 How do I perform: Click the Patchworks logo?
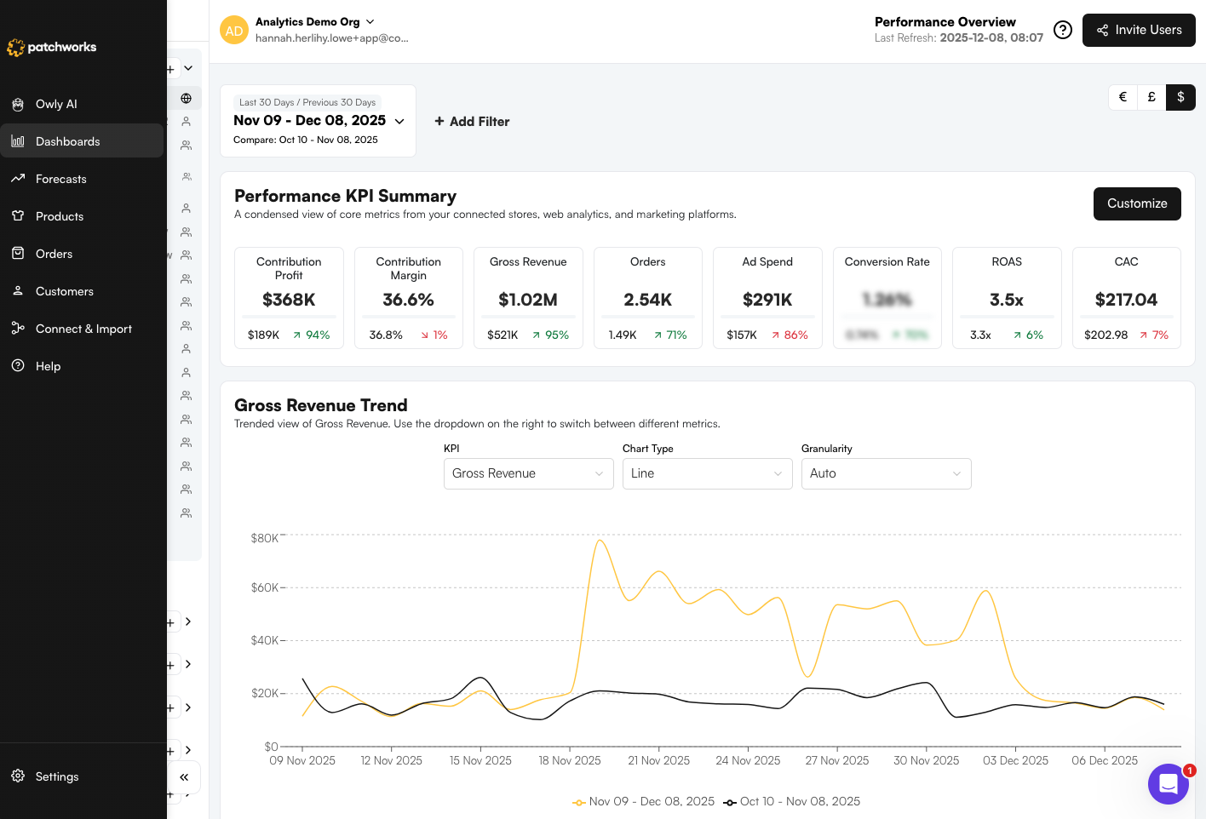(52, 48)
